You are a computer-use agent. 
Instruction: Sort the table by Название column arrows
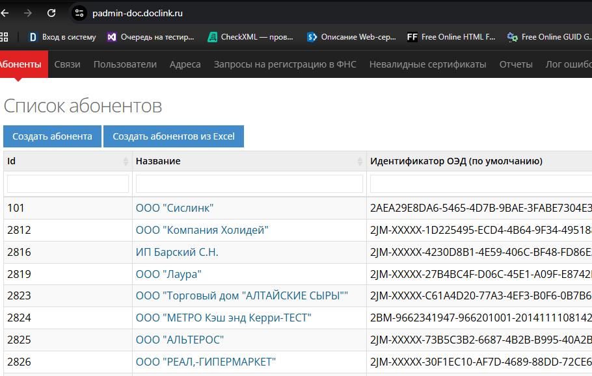(360, 161)
